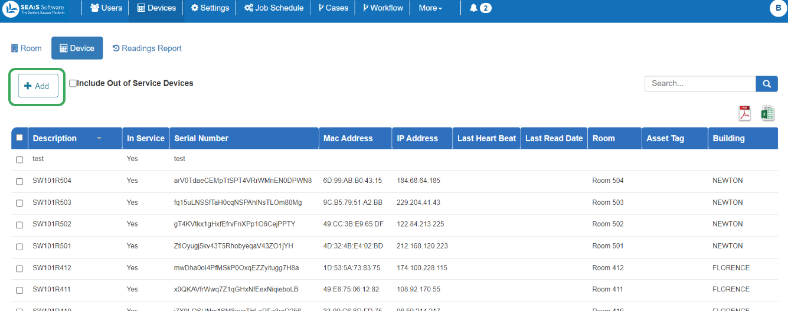Open the Readings Report tab
This screenshot has height=311, width=788.
coord(147,48)
